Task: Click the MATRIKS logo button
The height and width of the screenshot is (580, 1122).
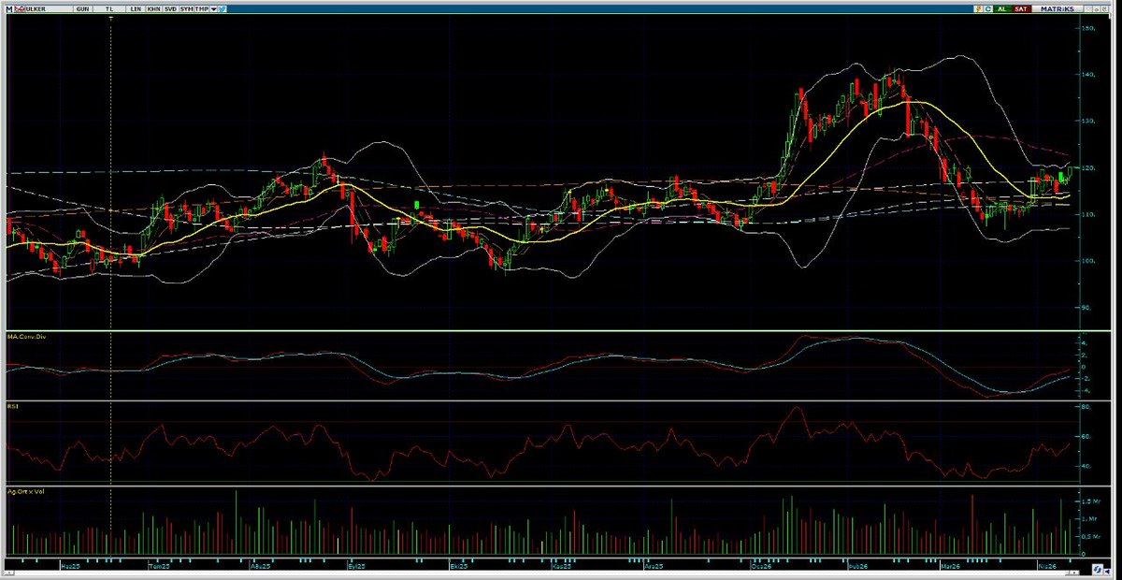Action: (x=1057, y=8)
